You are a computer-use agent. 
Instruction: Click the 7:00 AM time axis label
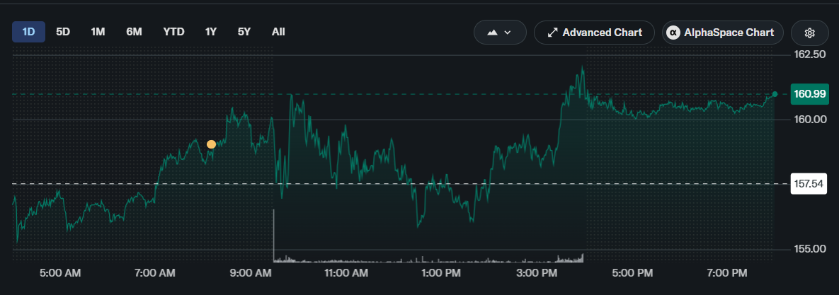154,273
